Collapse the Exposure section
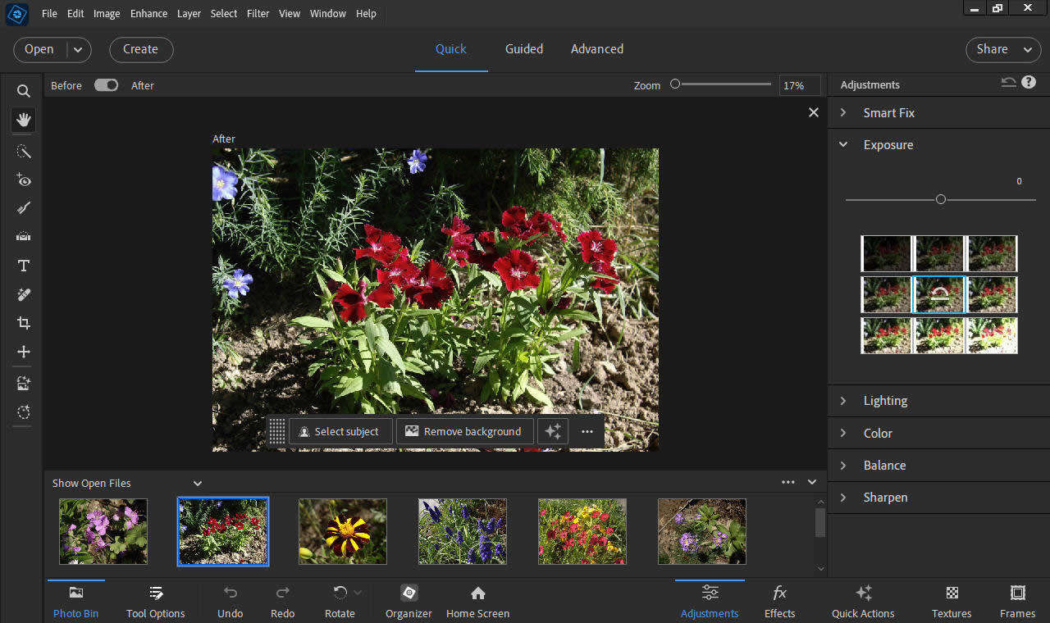 click(x=888, y=145)
